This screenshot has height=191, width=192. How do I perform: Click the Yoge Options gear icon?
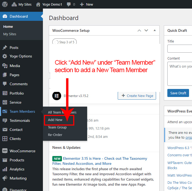[x=5, y=56]
